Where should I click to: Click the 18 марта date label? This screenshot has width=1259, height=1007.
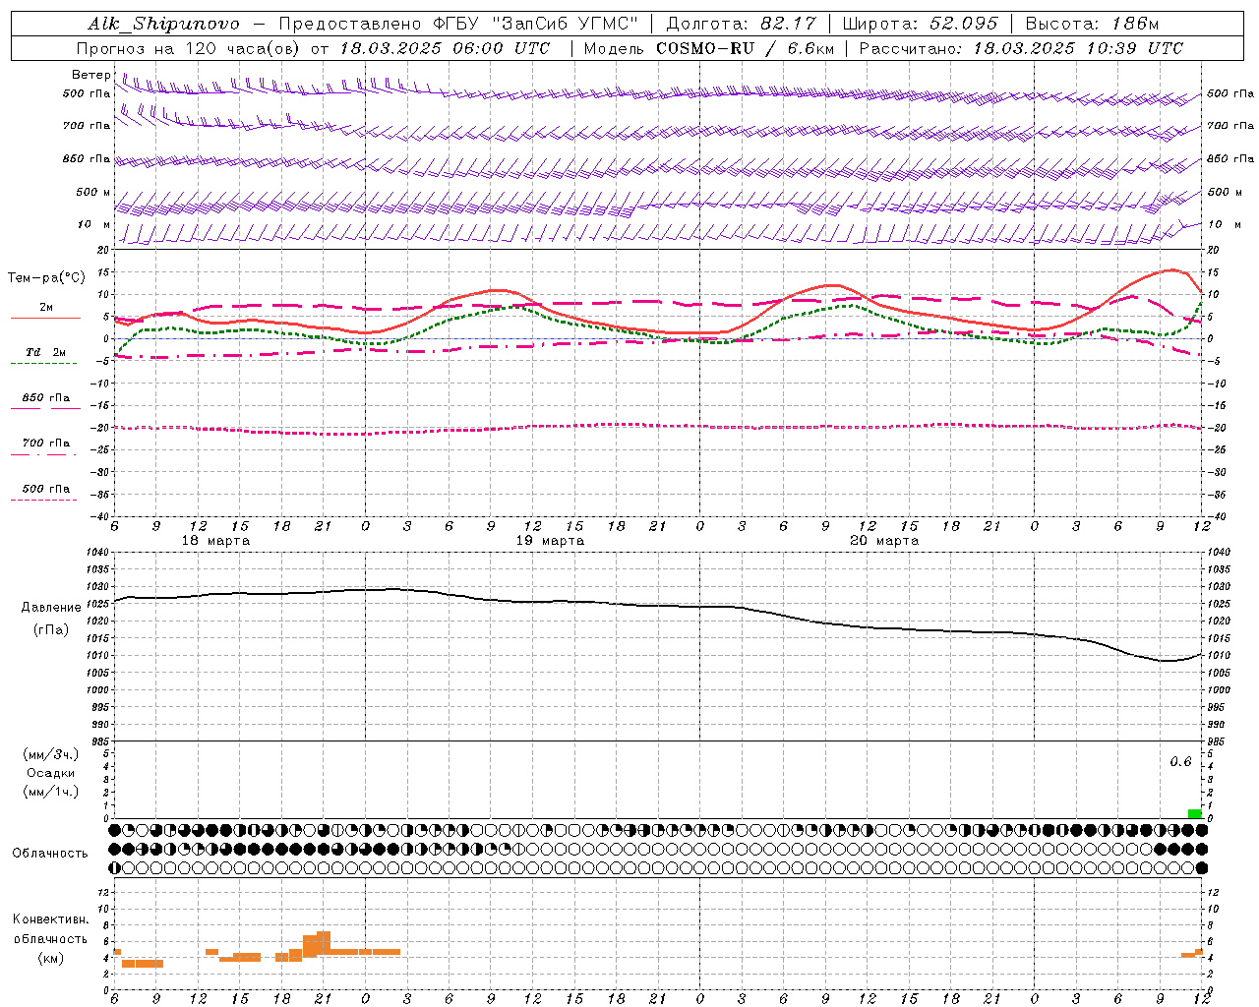pos(215,541)
